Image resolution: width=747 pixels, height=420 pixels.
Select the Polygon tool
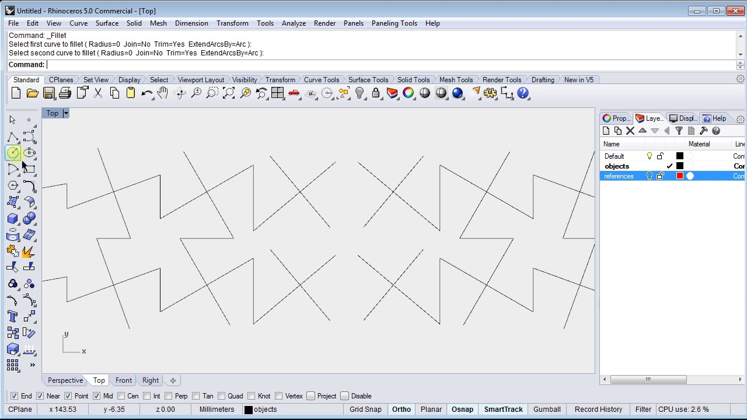click(x=13, y=185)
